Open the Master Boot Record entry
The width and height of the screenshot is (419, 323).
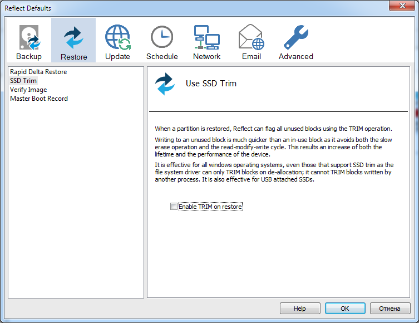(x=39, y=99)
